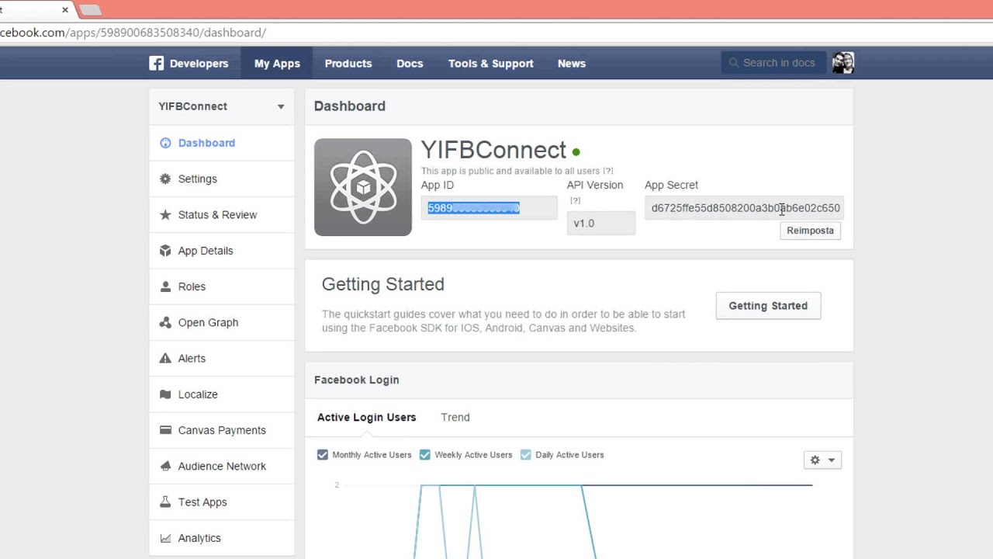This screenshot has width=993, height=559.
Task: Click the YIFBConnect atom app icon
Action: pos(363,187)
